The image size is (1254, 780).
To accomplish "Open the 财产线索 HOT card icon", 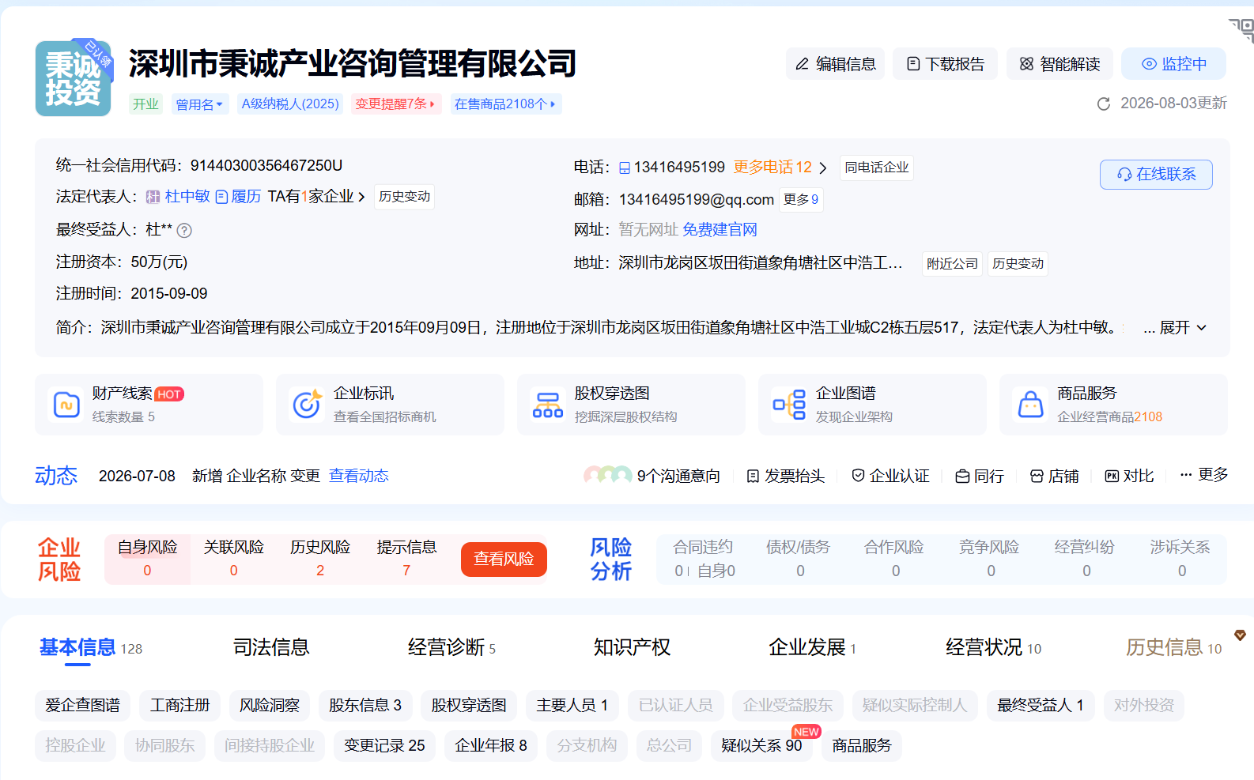I will point(66,405).
